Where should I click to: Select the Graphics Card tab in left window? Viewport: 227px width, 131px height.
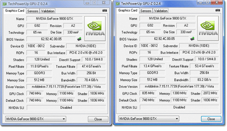pos(15,11)
